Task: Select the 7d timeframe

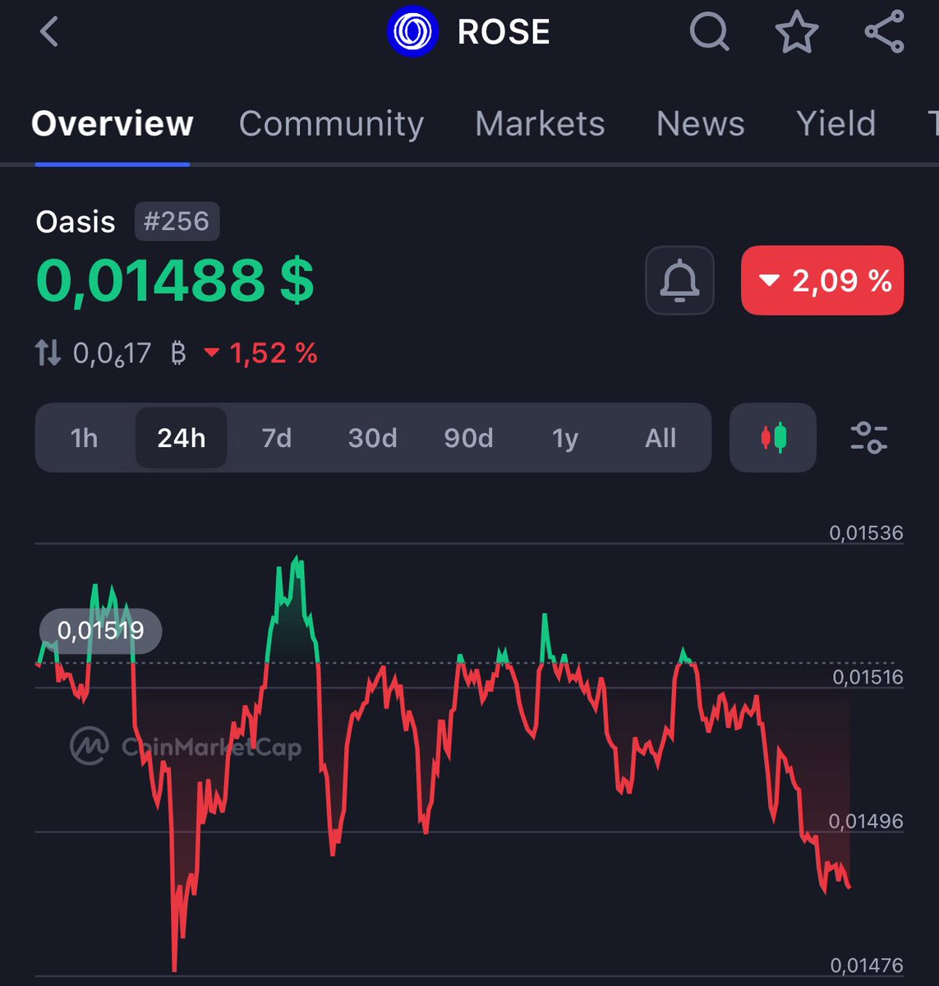Action: pyautogui.click(x=277, y=438)
